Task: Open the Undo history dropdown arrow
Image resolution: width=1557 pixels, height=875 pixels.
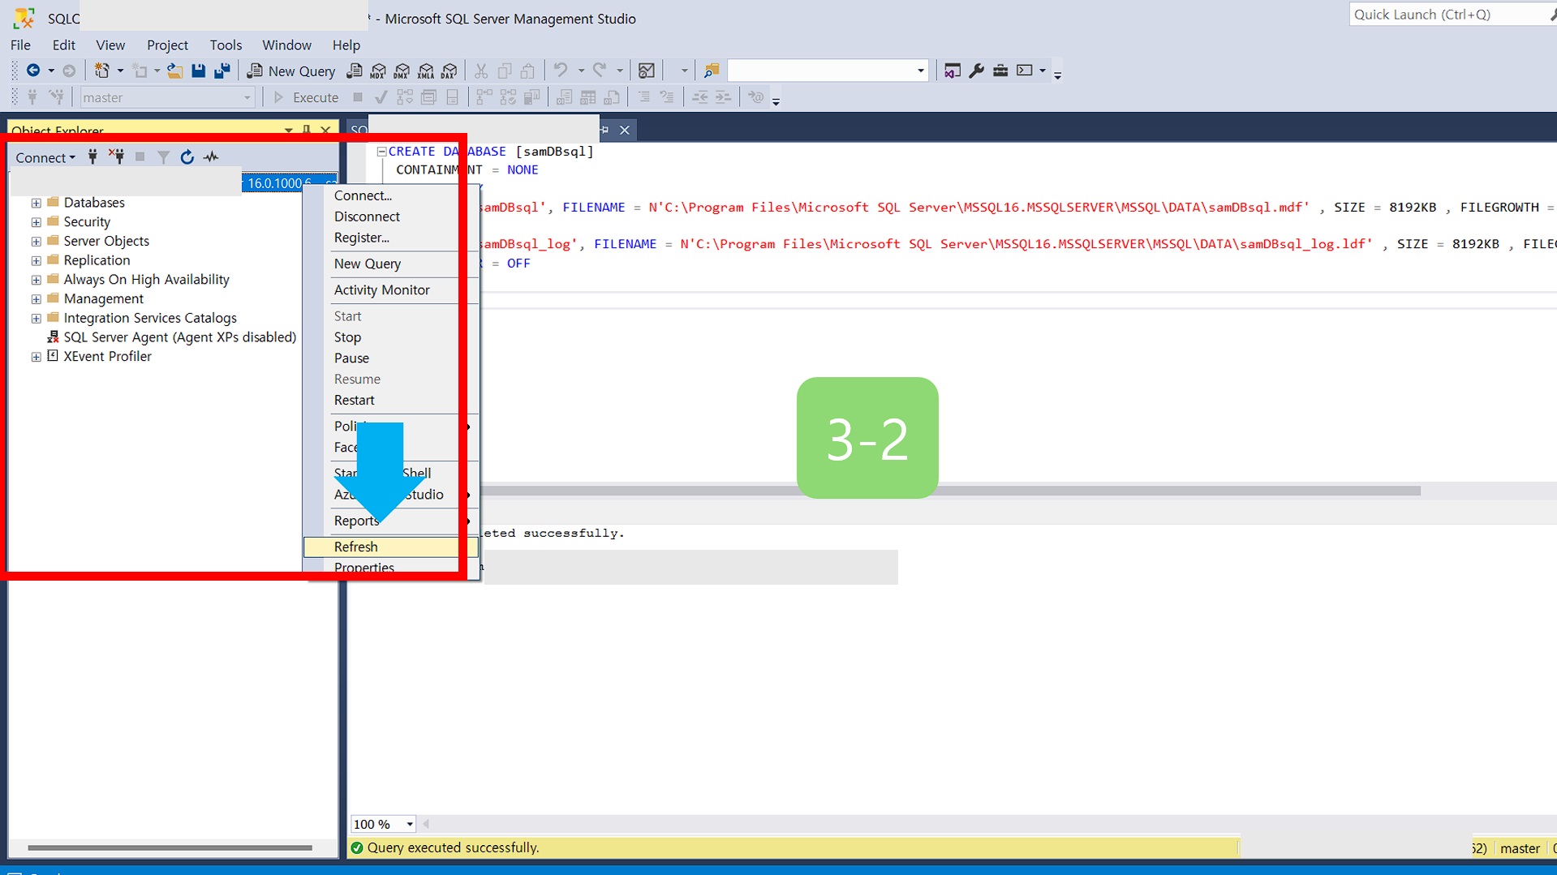Action: [581, 71]
